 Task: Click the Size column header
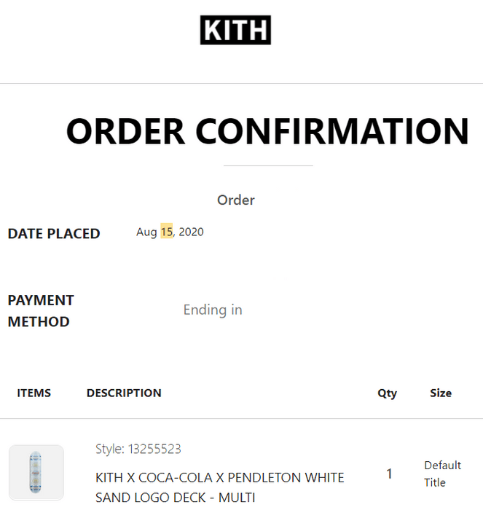tap(441, 393)
